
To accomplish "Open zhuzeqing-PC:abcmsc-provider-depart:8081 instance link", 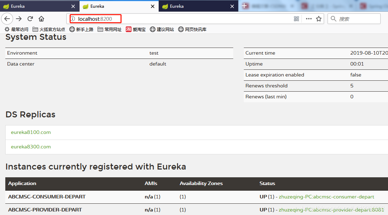I will (x=331, y=210).
